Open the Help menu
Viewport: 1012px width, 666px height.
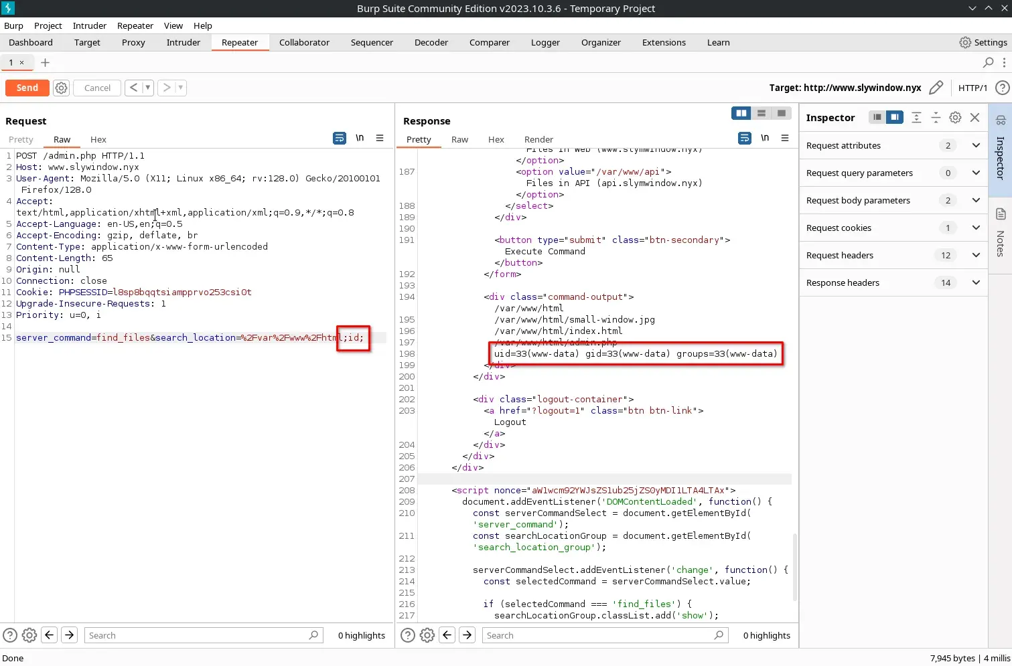point(202,25)
